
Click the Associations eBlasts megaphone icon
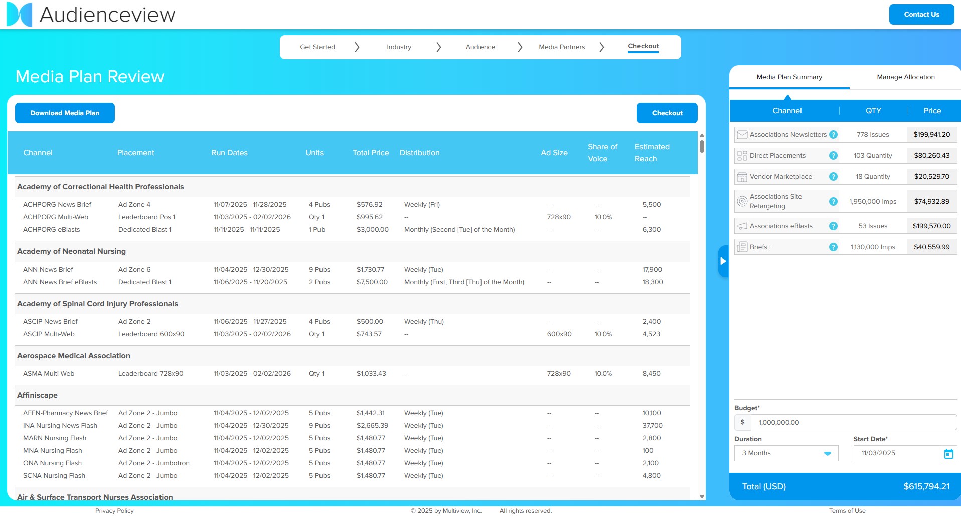(742, 226)
